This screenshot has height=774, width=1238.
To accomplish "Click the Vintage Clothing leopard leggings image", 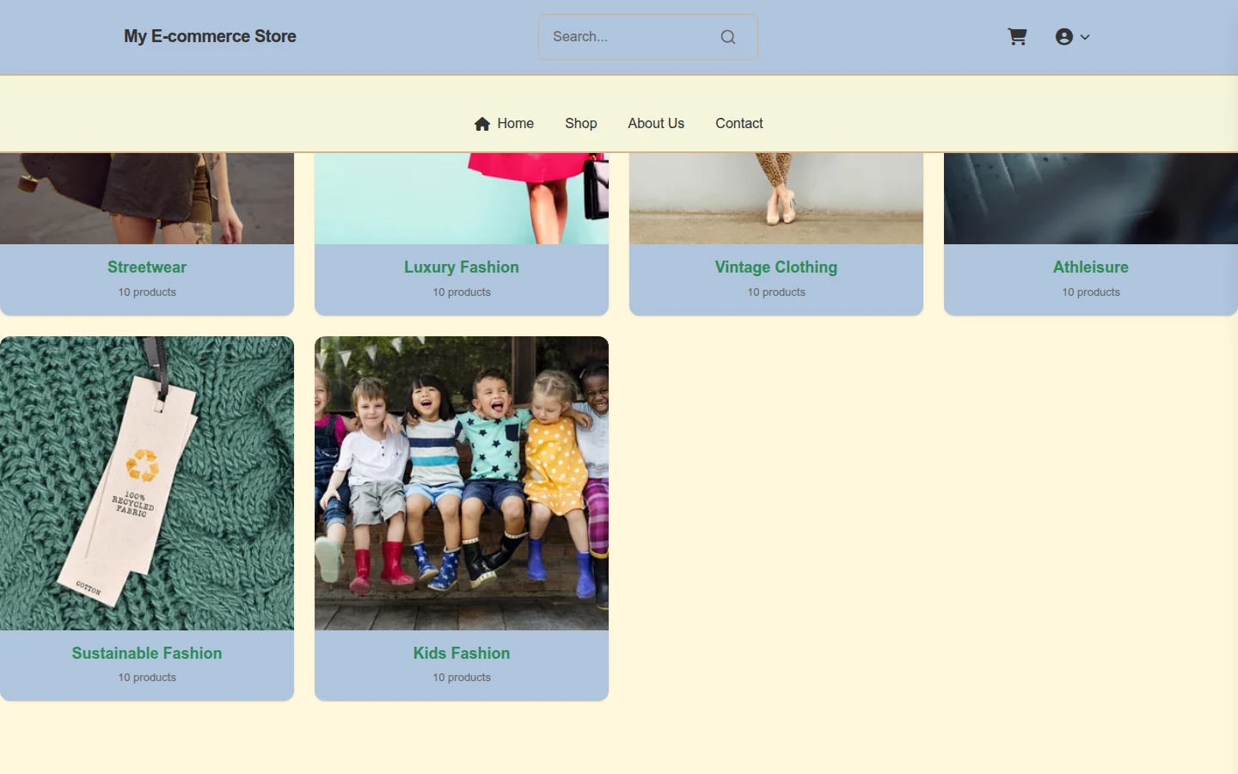I will pyautogui.click(x=776, y=199).
